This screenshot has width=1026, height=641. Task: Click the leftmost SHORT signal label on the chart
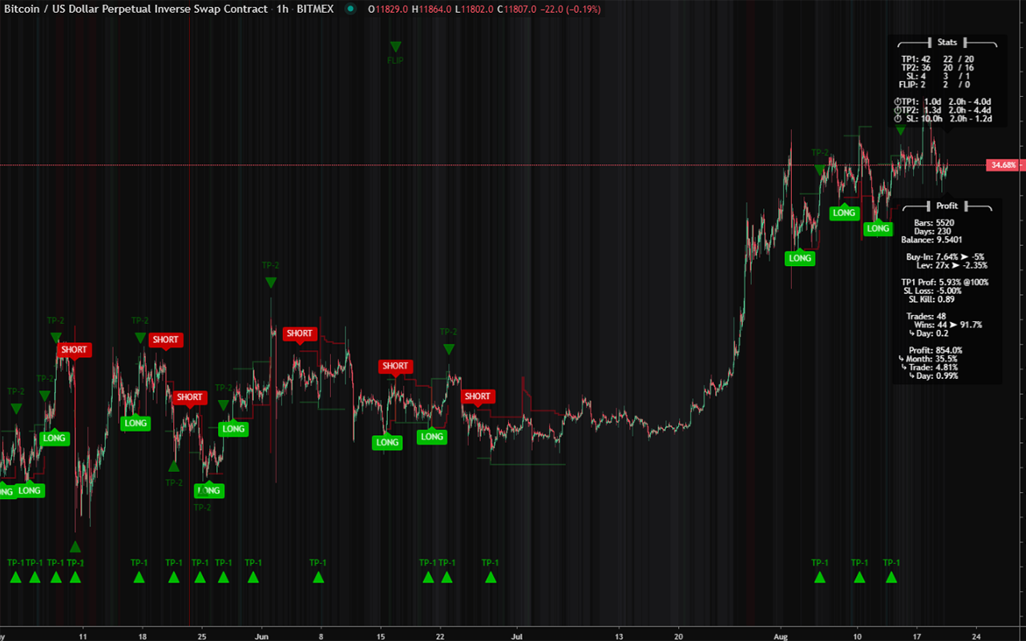74,349
